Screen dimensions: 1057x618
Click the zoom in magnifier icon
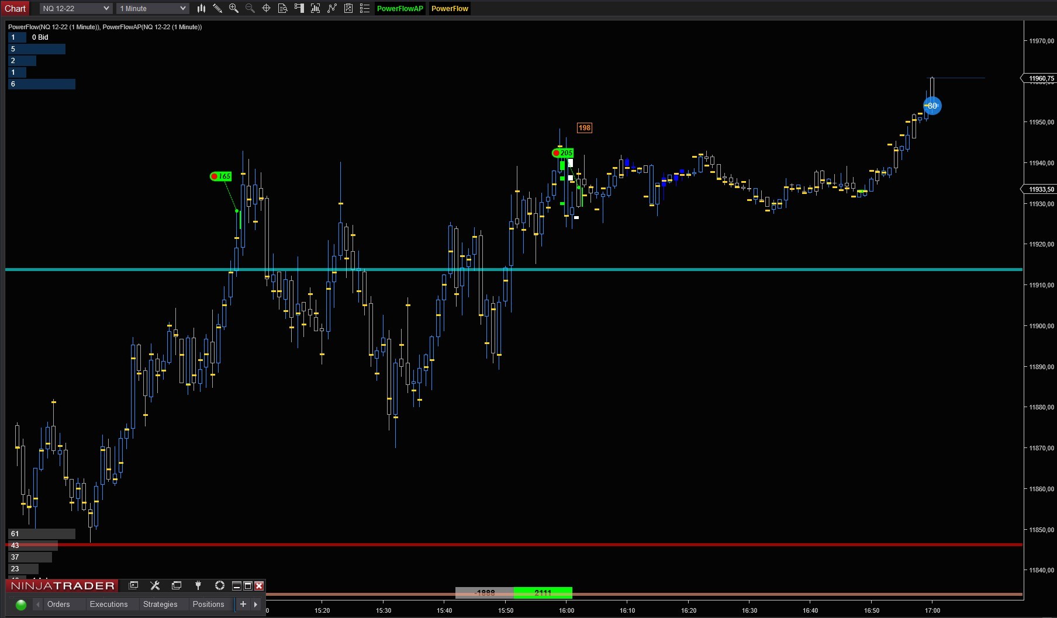[x=234, y=8]
